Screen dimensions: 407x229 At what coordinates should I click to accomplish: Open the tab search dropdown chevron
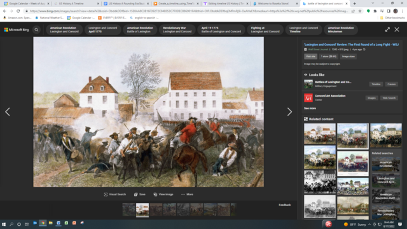tap(373, 3)
